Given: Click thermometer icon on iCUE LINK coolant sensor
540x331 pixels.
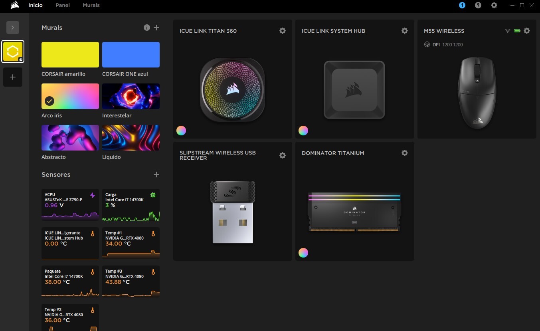Looking at the screenshot, I should pyautogui.click(x=93, y=234).
